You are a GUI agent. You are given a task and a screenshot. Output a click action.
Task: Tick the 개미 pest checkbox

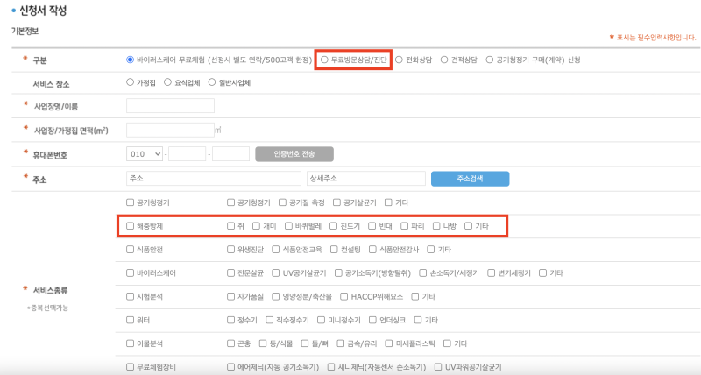(256, 226)
